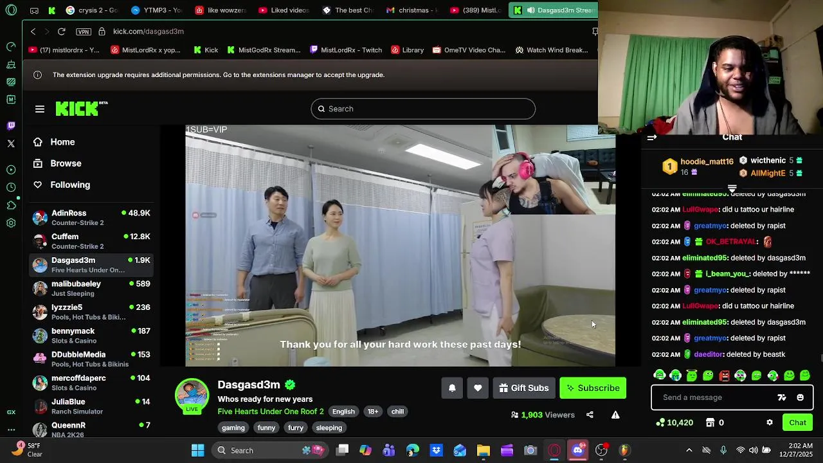The width and height of the screenshot is (823, 463).
Task: Open Discord from taskbar
Action: [577, 450]
